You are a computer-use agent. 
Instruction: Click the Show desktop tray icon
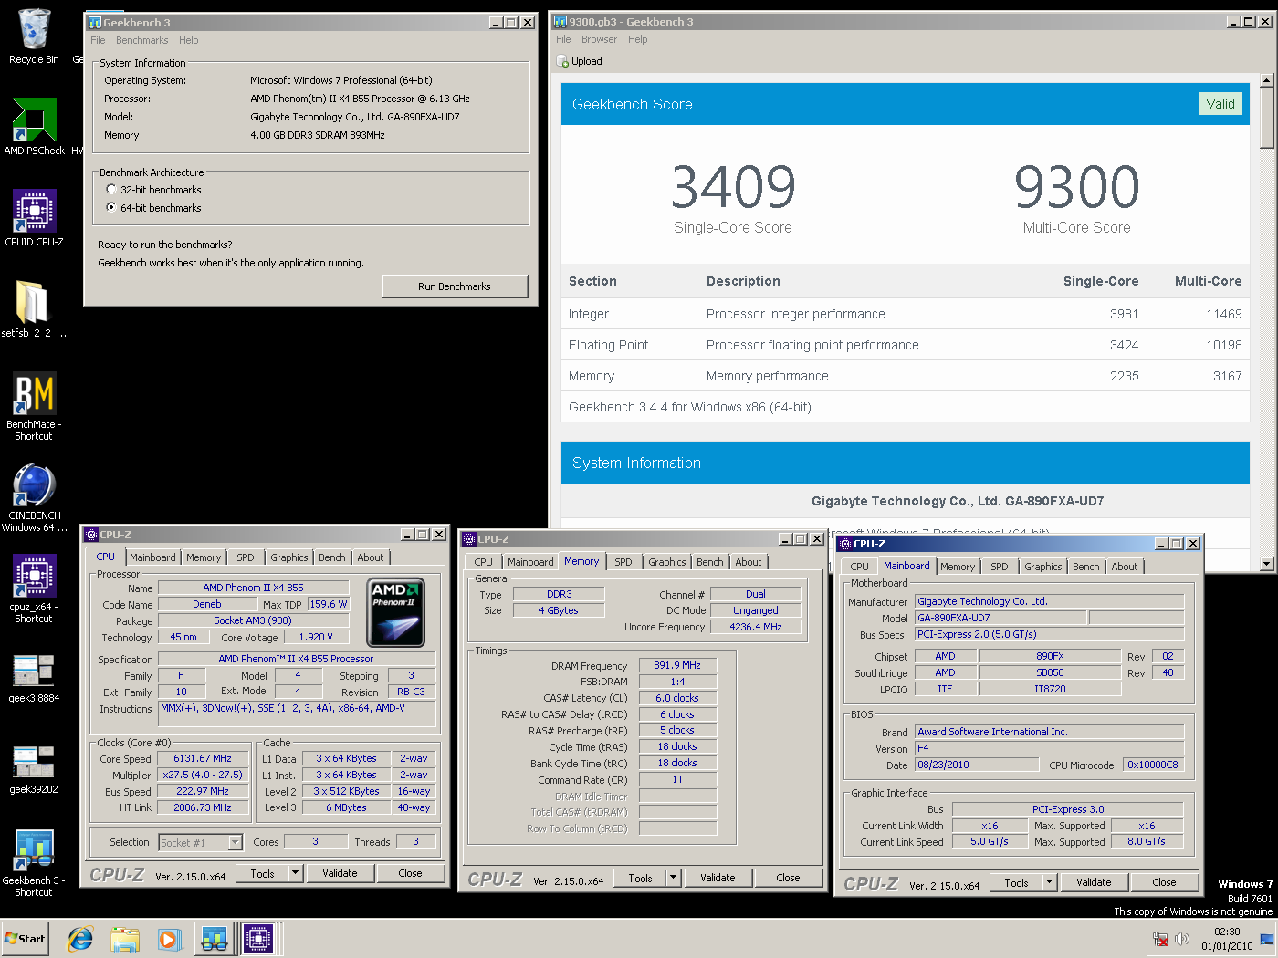(1266, 939)
